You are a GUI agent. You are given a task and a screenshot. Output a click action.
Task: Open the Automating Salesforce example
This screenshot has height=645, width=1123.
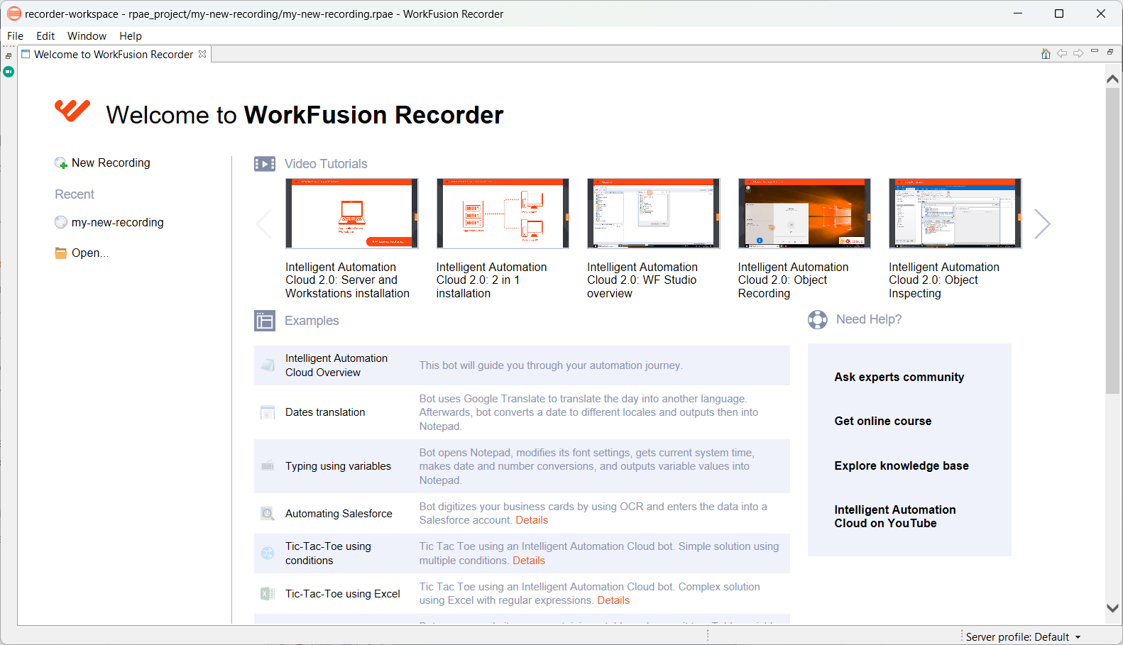click(x=339, y=514)
